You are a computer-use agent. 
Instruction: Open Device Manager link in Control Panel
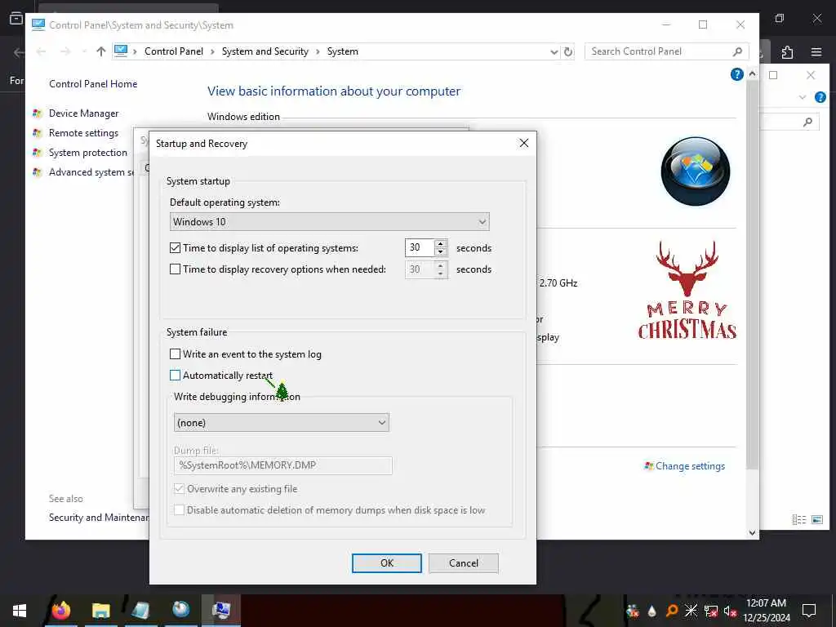pyautogui.click(x=84, y=113)
